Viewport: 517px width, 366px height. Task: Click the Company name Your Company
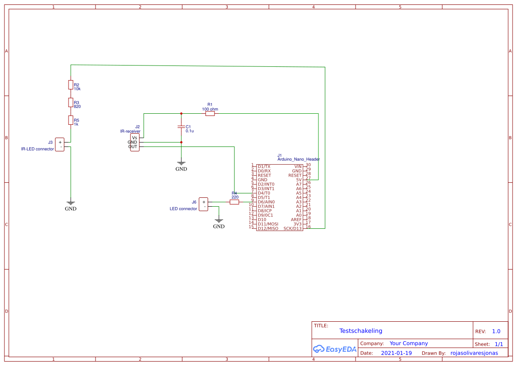[409, 343]
